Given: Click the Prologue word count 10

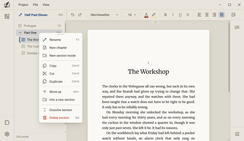Looking at the screenshot, I should point(59,26).
